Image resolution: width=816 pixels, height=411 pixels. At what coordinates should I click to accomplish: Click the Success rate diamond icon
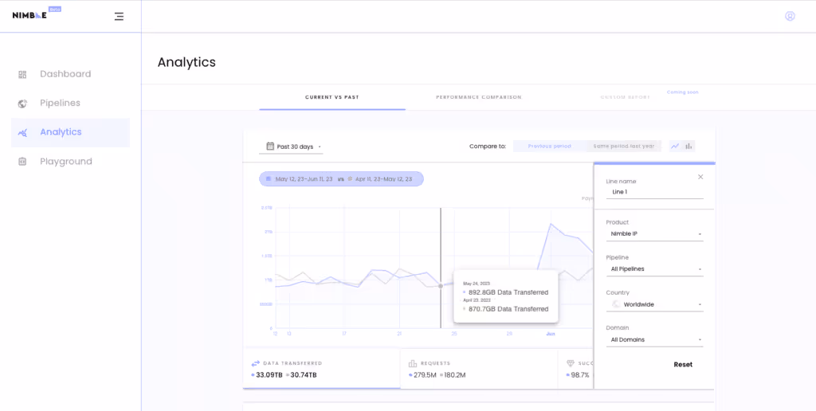[571, 363]
